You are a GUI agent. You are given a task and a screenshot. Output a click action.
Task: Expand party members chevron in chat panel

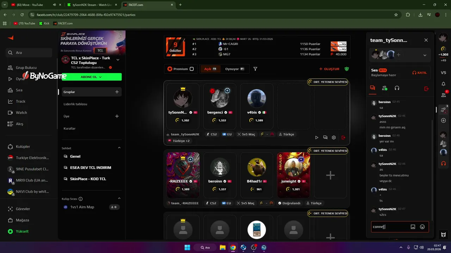tap(425, 55)
